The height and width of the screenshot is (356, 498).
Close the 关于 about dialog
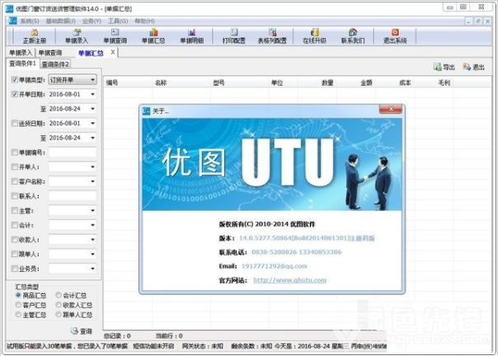click(x=391, y=109)
